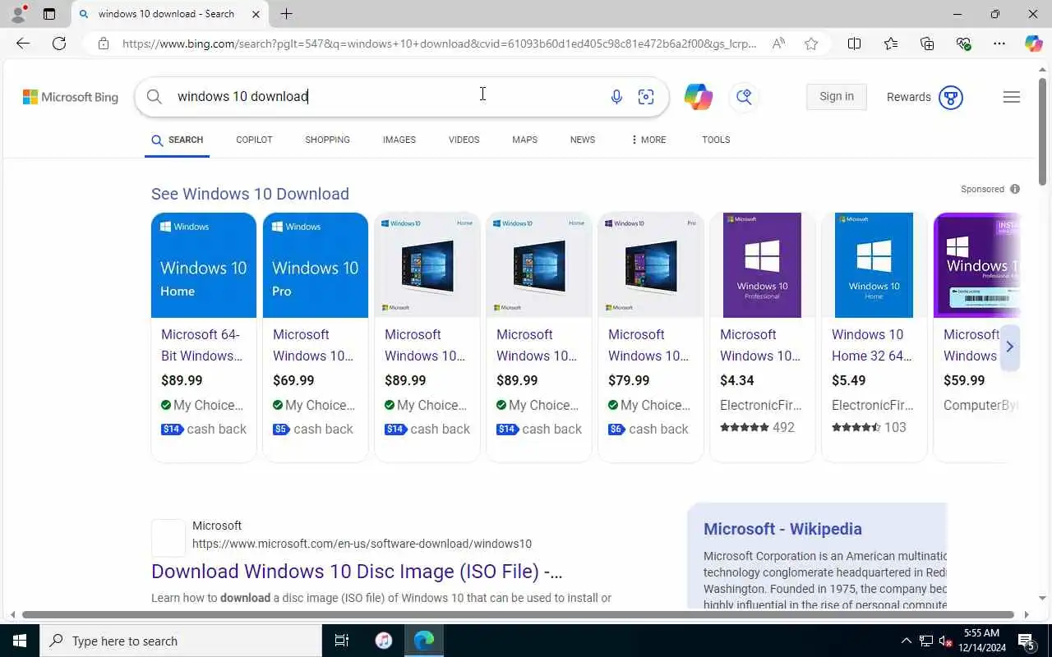The image size is (1052, 657).
Task: Open the chat search bubble icon
Action: point(744,97)
